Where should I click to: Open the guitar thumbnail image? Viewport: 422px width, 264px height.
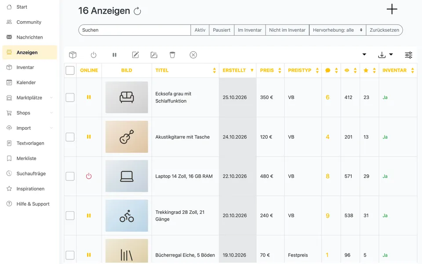point(127,137)
